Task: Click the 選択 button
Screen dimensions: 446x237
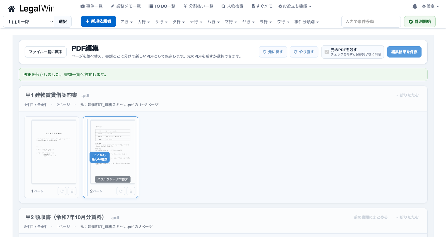Action: click(x=63, y=22)
